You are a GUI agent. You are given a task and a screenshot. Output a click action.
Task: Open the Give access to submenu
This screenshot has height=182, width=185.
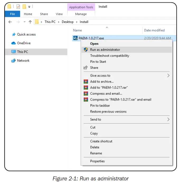[x=126, y=76]
